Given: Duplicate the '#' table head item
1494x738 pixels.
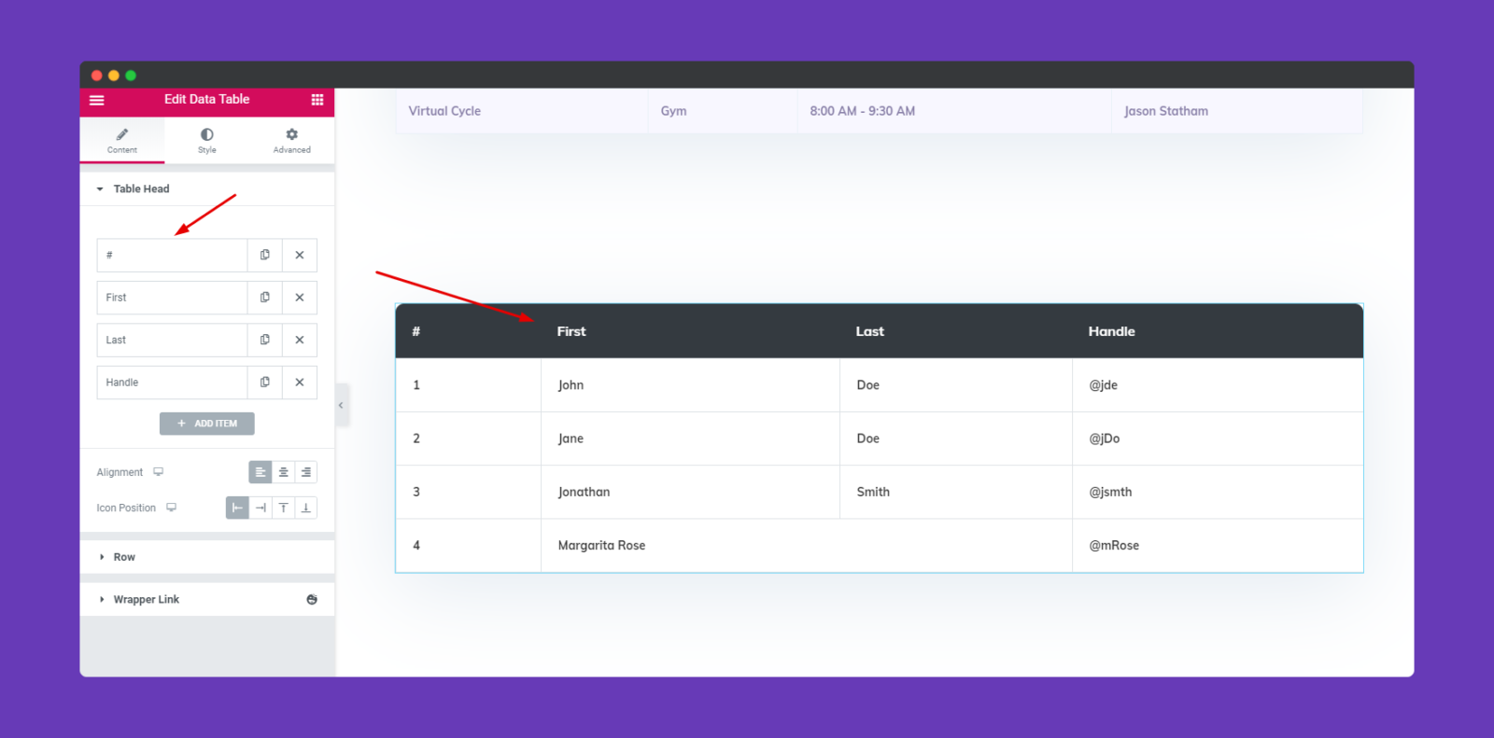Looking at the screenshot, I should coord(265,255).
